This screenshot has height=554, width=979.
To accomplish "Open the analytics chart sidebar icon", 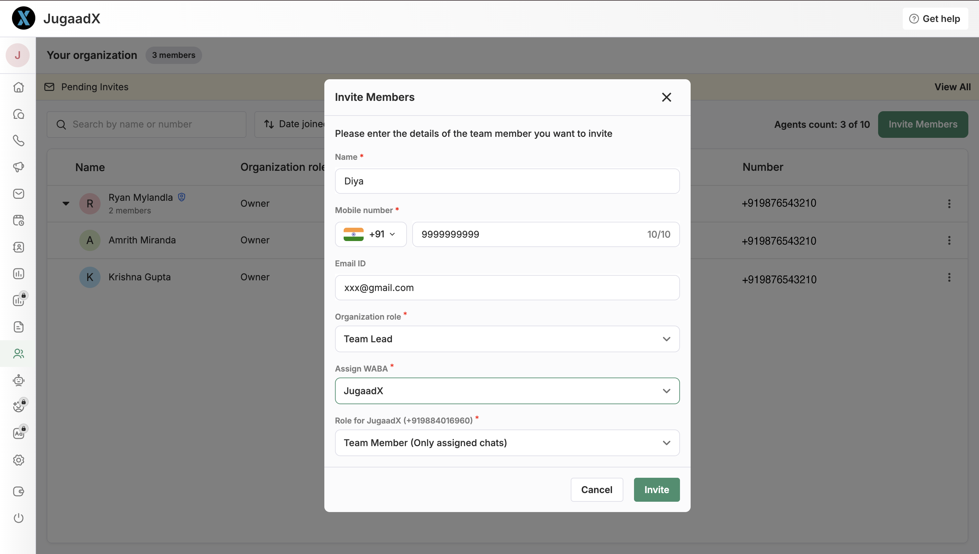I will point(18,274).
